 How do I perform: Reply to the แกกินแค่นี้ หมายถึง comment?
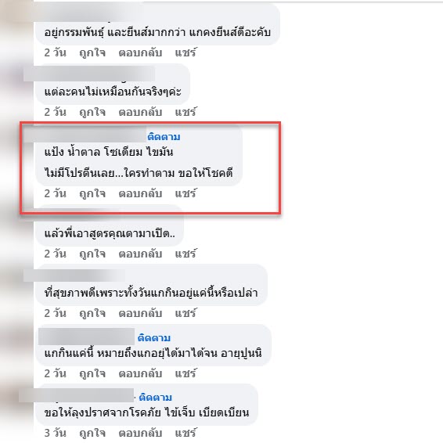pyautogui.click(x=140, y=374)
